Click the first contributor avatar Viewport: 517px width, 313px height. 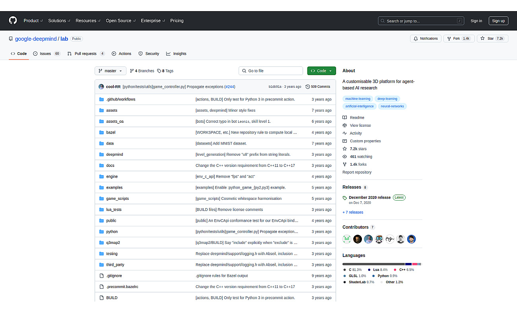coord(347,239)
